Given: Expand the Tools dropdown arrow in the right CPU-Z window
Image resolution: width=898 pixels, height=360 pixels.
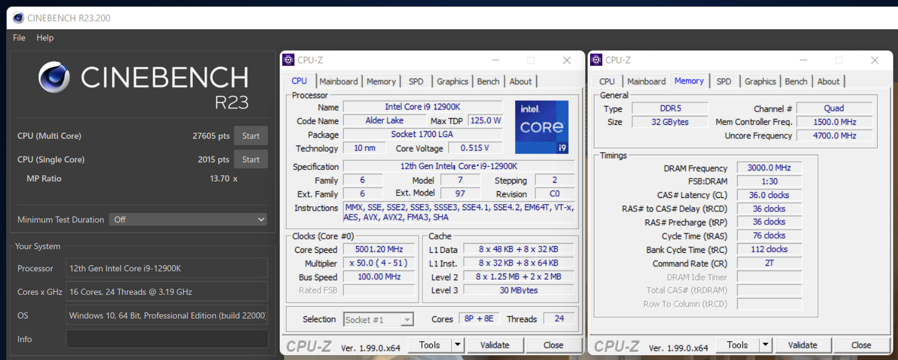Looking at the screenshot, I should 766,345.
